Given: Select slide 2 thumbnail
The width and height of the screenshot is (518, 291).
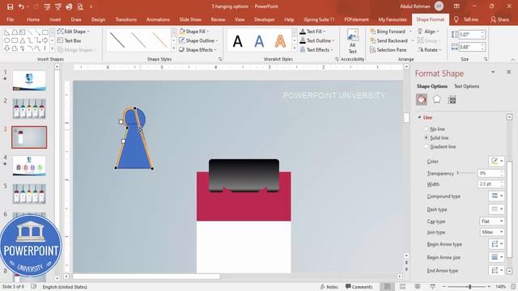Looking at the screenshot, I should point(29,108).
